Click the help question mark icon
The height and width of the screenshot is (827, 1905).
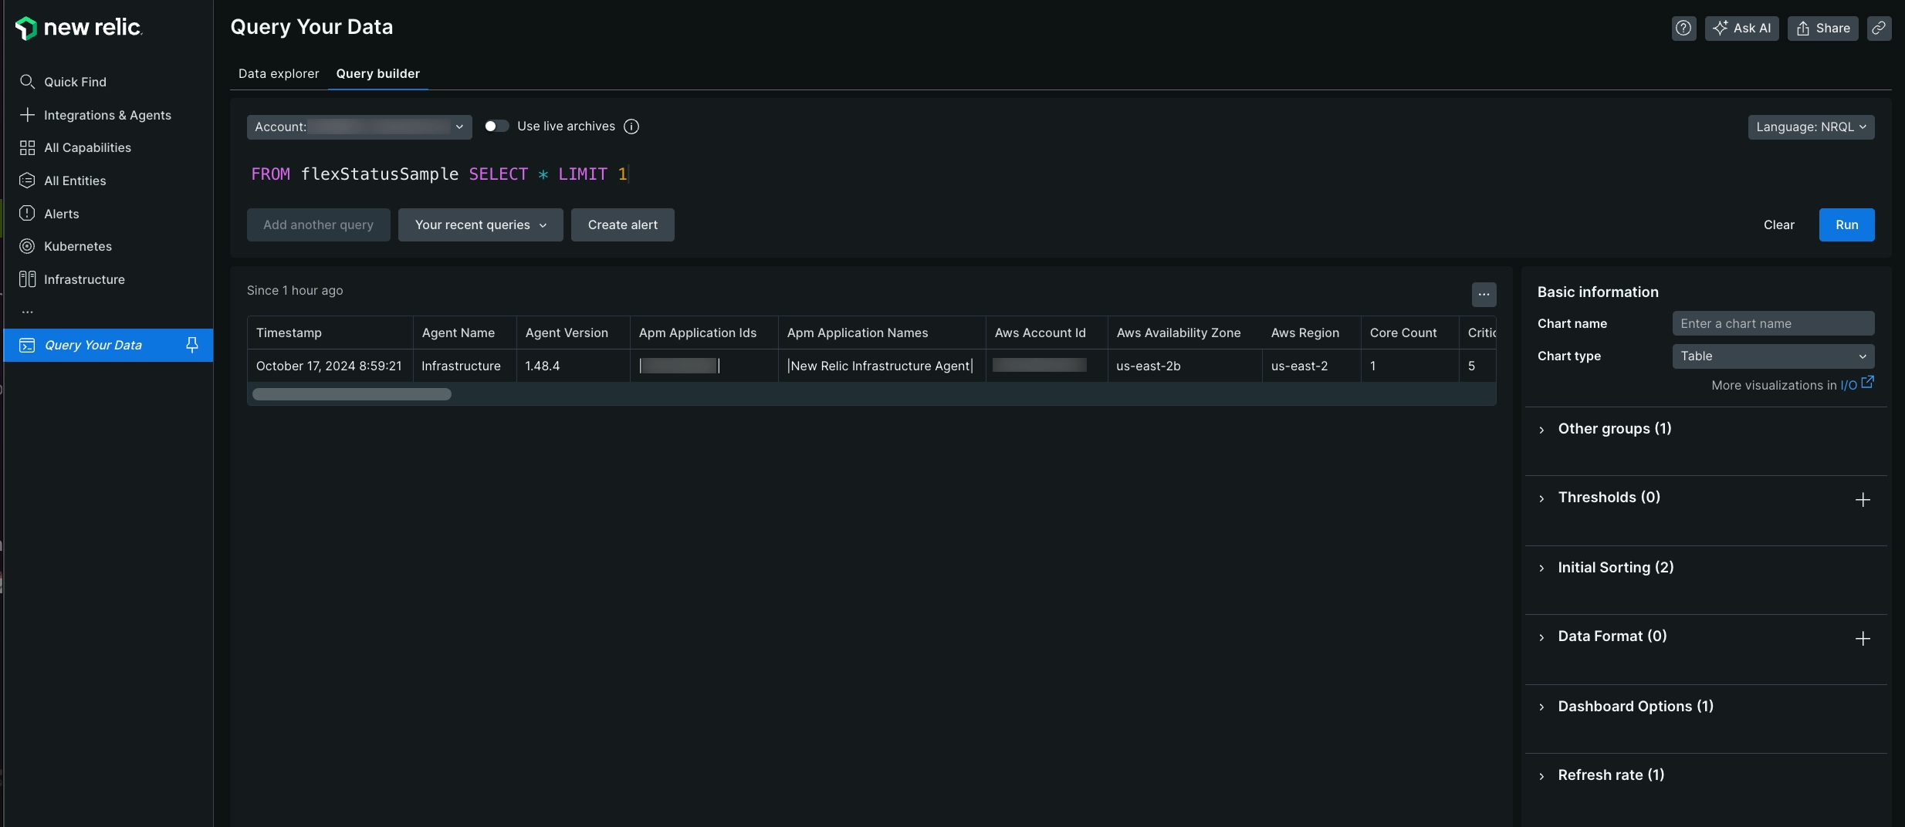click(1683, 29)
